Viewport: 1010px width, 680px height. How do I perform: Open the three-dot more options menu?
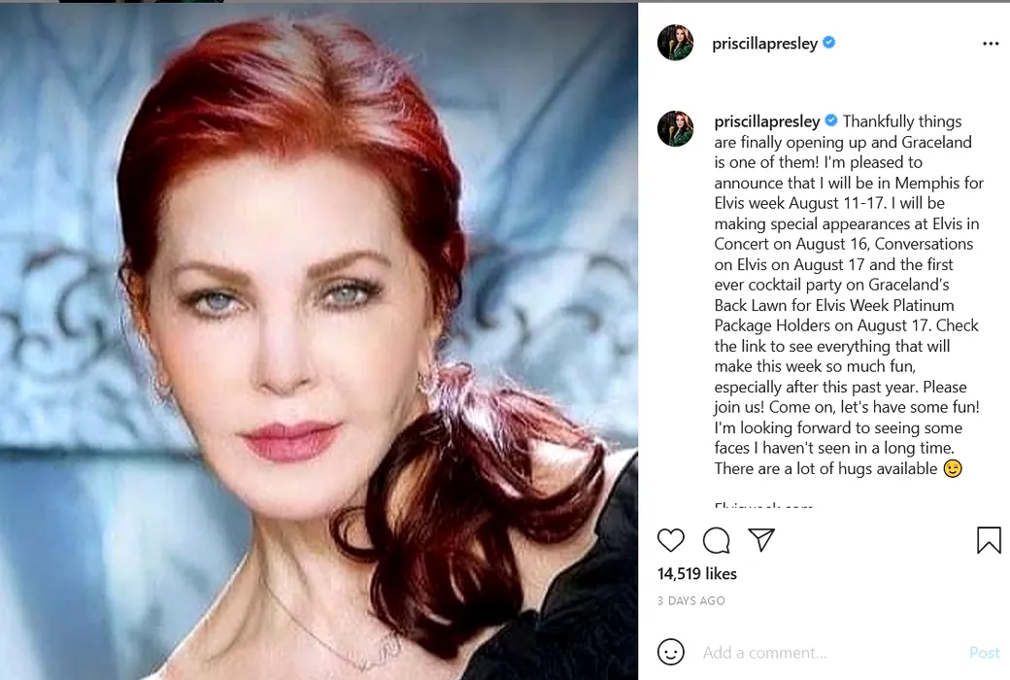(991, 44)
